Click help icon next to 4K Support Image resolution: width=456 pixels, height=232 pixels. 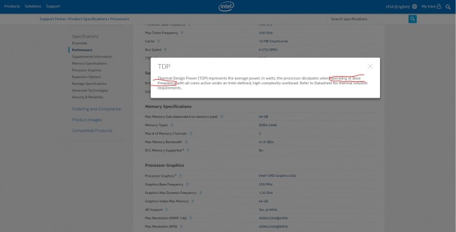[x=167, y=210]
